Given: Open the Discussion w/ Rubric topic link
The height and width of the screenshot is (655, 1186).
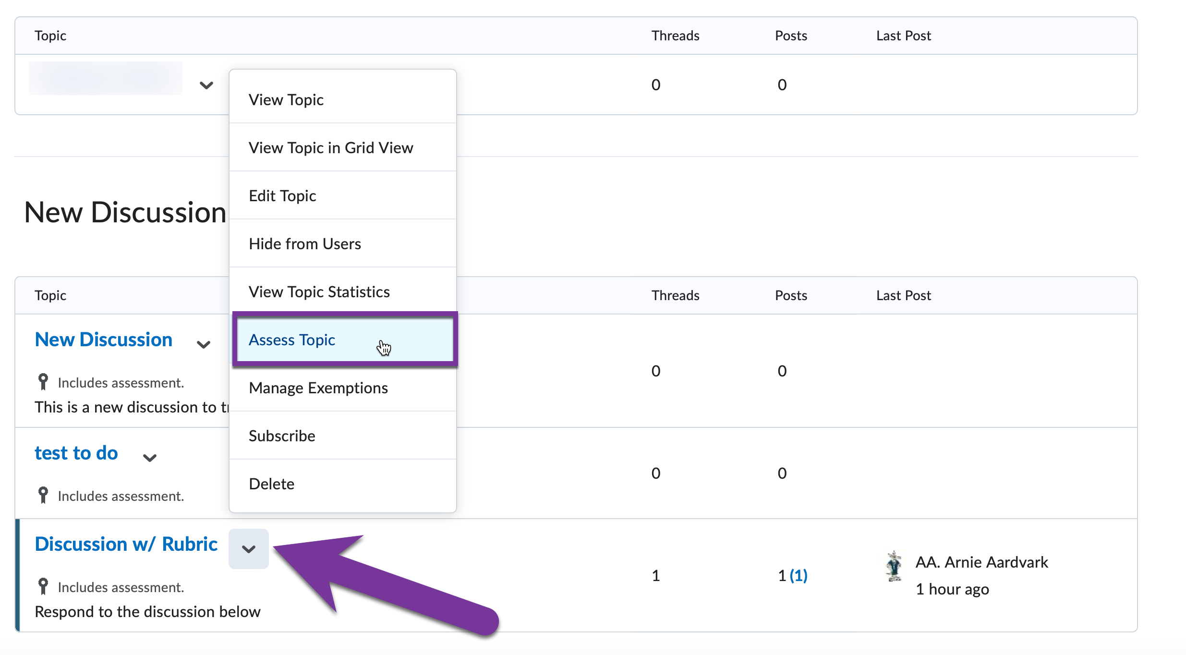Looking at the screenshot, I should point(126,544).
